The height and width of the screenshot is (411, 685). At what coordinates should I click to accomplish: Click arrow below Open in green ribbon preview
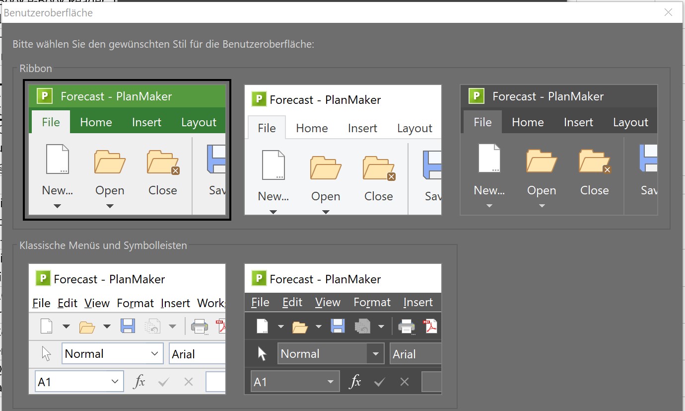click(110, 206)
